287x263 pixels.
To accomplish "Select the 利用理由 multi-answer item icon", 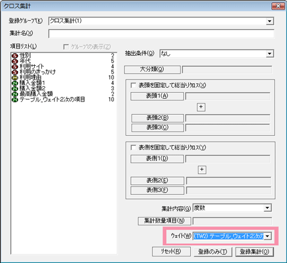I will (x=15, y=78).
